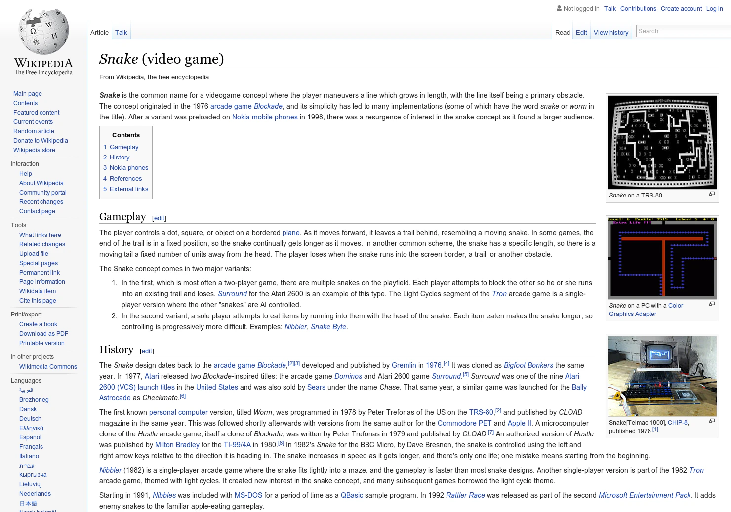Open the MS-DOS link

click(x=248, y=495)
